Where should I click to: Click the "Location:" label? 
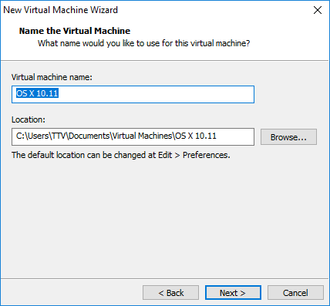(29, 119)
